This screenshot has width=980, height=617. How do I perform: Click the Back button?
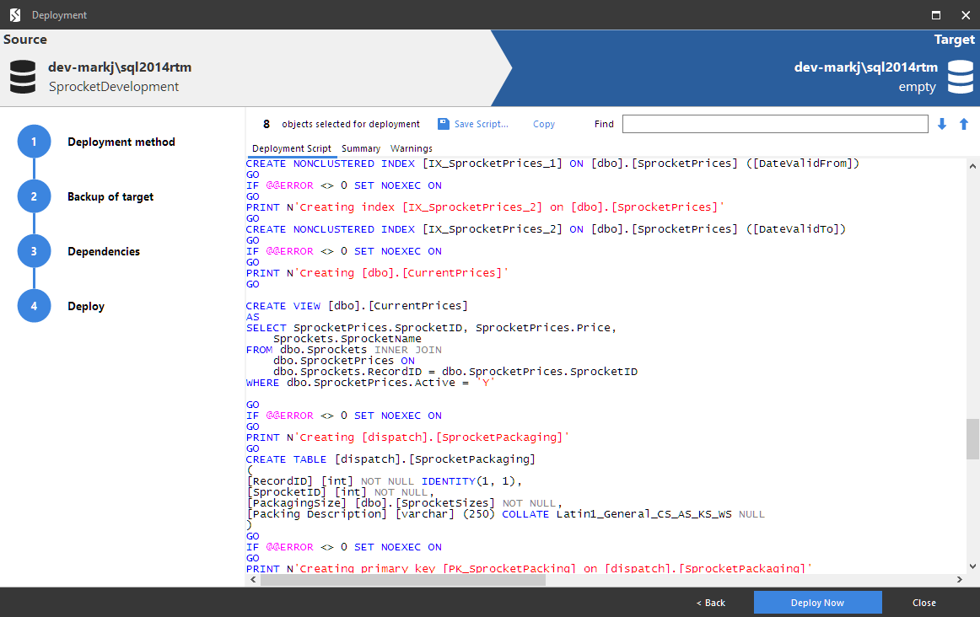click(x=710, y=602)
